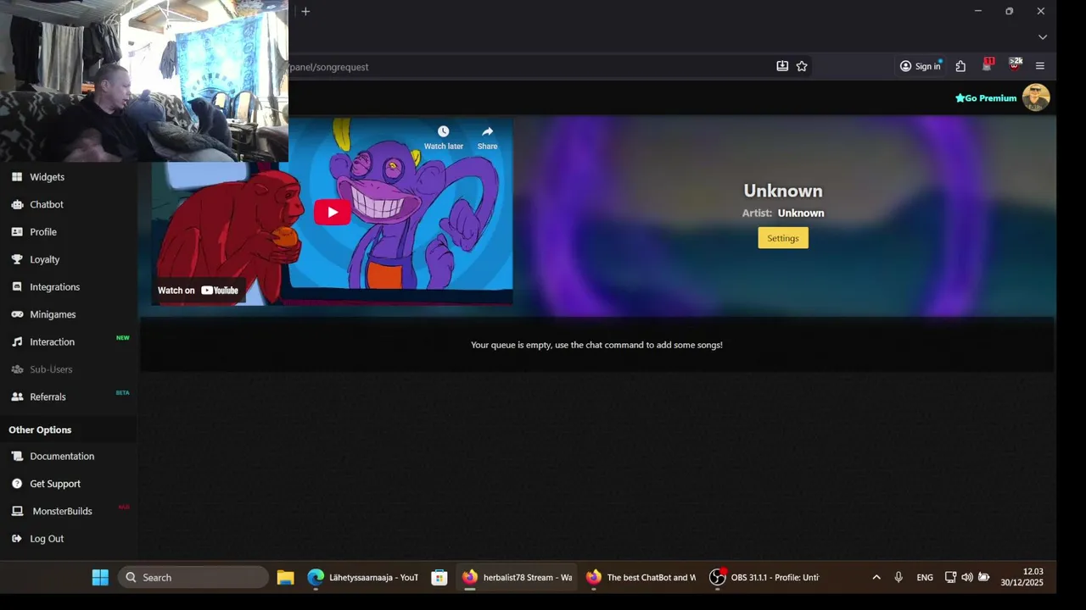Open the extension with the 11 badge
1086x610 pixels.
pyautogui.click(x=988, y=65)
